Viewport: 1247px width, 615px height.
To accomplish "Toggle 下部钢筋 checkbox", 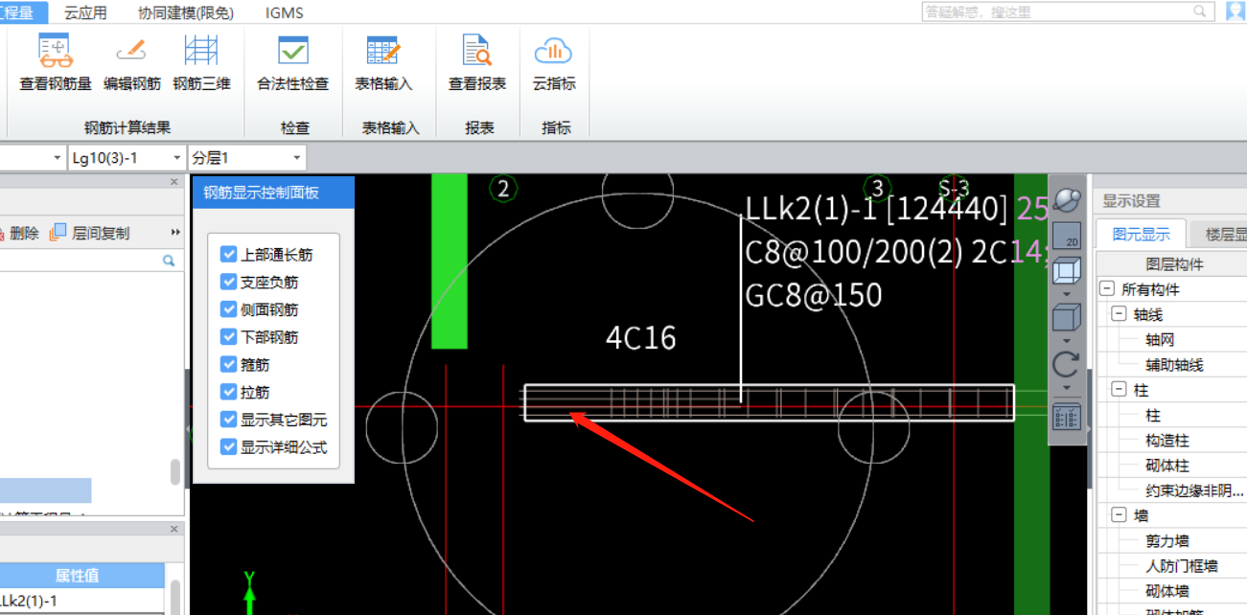I will point(228,336).
